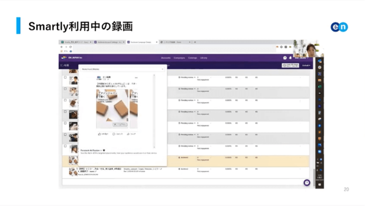Open the アプリ bookmarks shortcut
Image resolution: width=365 pixels, height=206 pixels.
tap(64, 51)
